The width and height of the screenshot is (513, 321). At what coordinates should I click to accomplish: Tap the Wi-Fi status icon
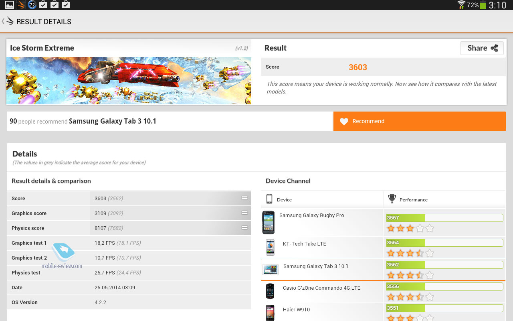point(461,5)
